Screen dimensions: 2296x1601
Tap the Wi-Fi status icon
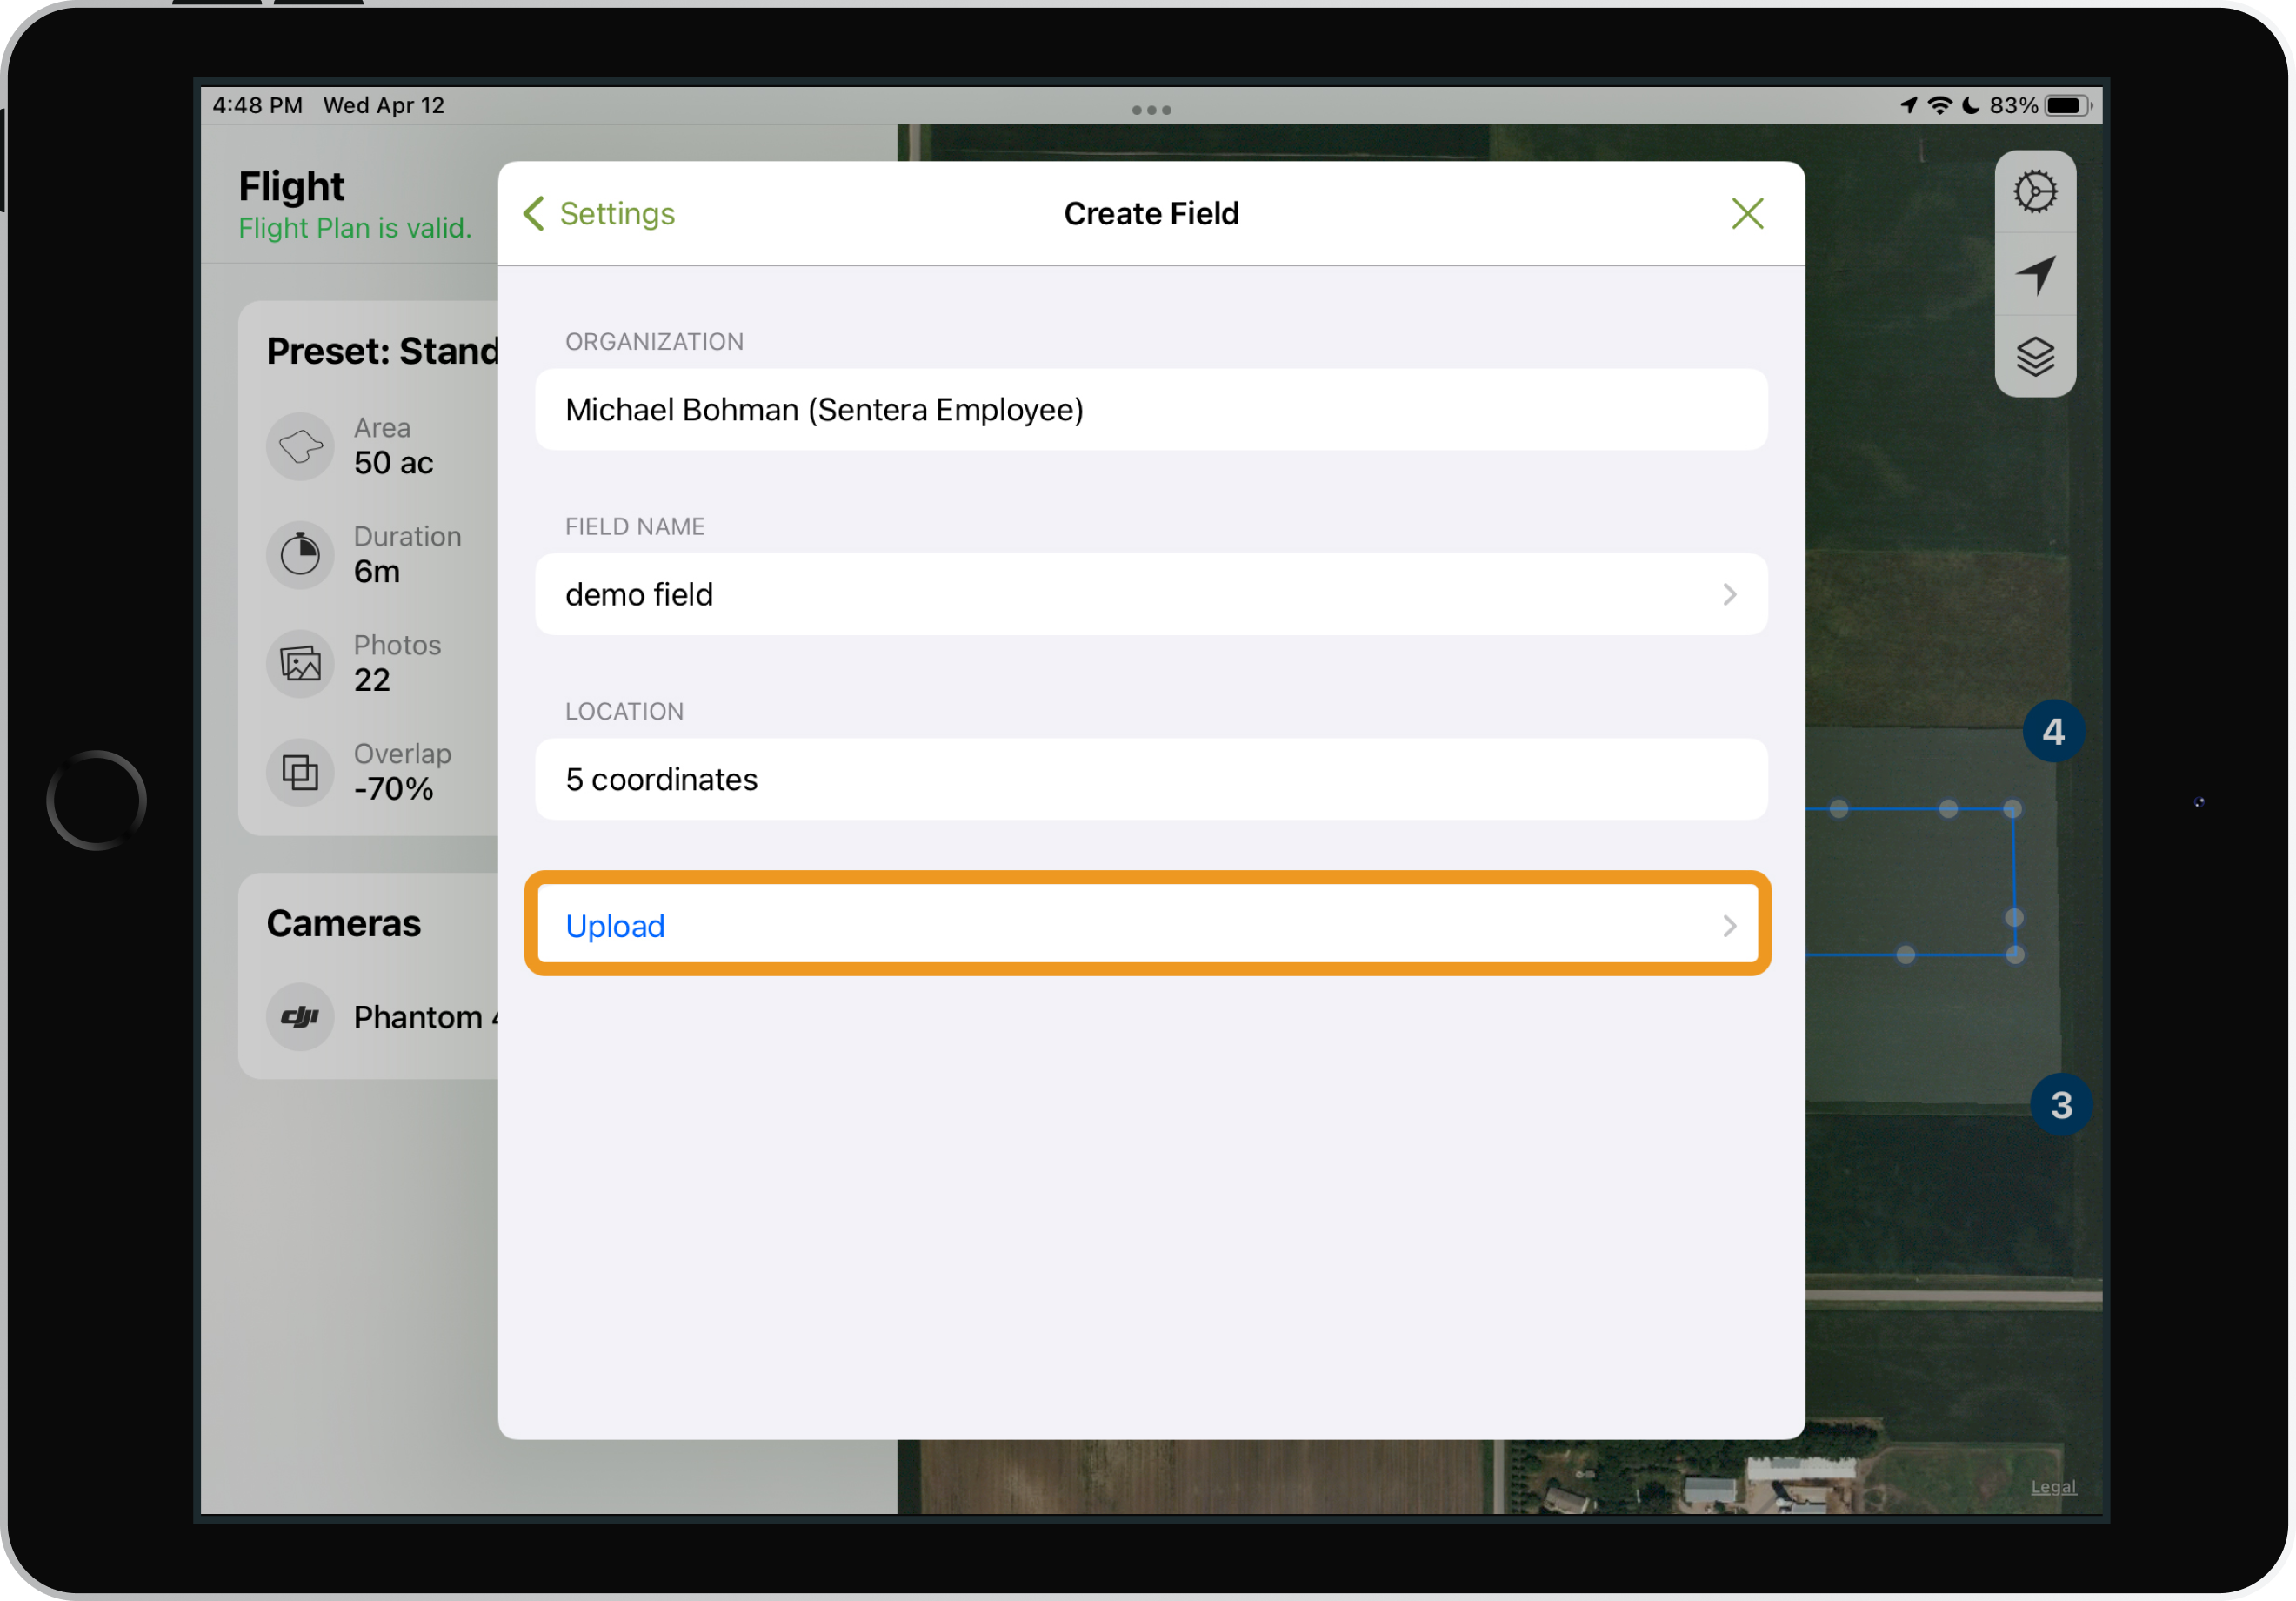(1939, 105)
